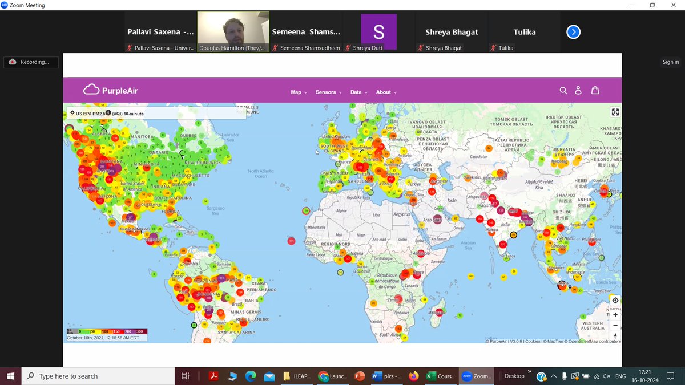Open map layer settings gear
The width and height of the screenshot is (685, 385).
[72, 113]
